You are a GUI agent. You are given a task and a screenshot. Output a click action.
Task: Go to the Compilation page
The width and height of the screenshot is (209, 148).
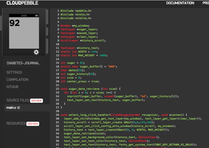17,80
